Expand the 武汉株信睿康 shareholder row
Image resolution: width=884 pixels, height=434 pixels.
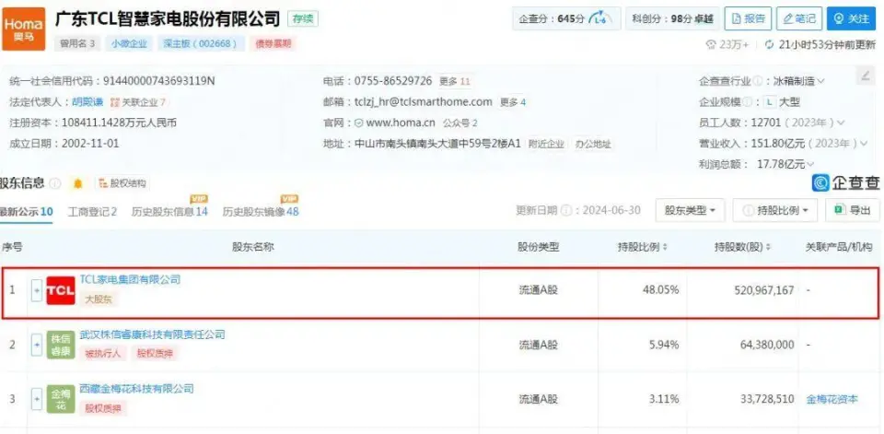(37, 345)
